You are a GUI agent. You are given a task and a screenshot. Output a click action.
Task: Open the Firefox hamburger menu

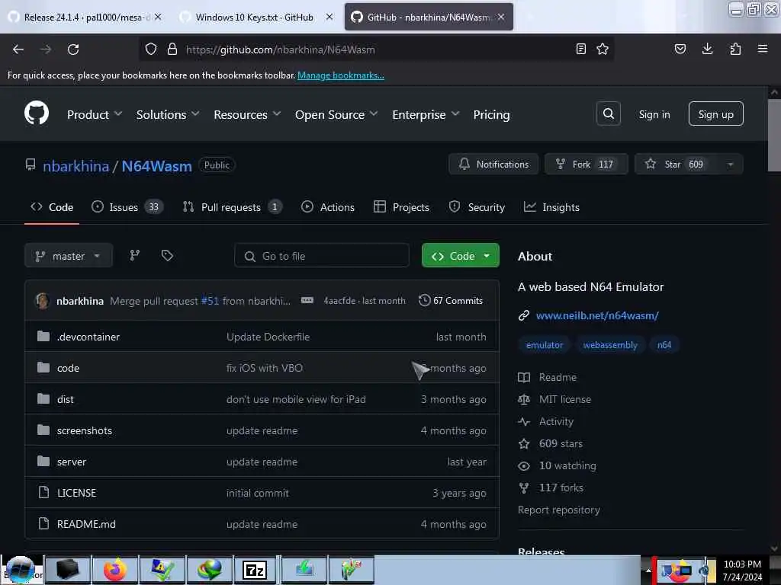point(762,49)
